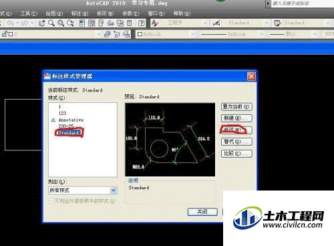
Task: Click Make Object's Layer Current icon
Action: (108, 34)
